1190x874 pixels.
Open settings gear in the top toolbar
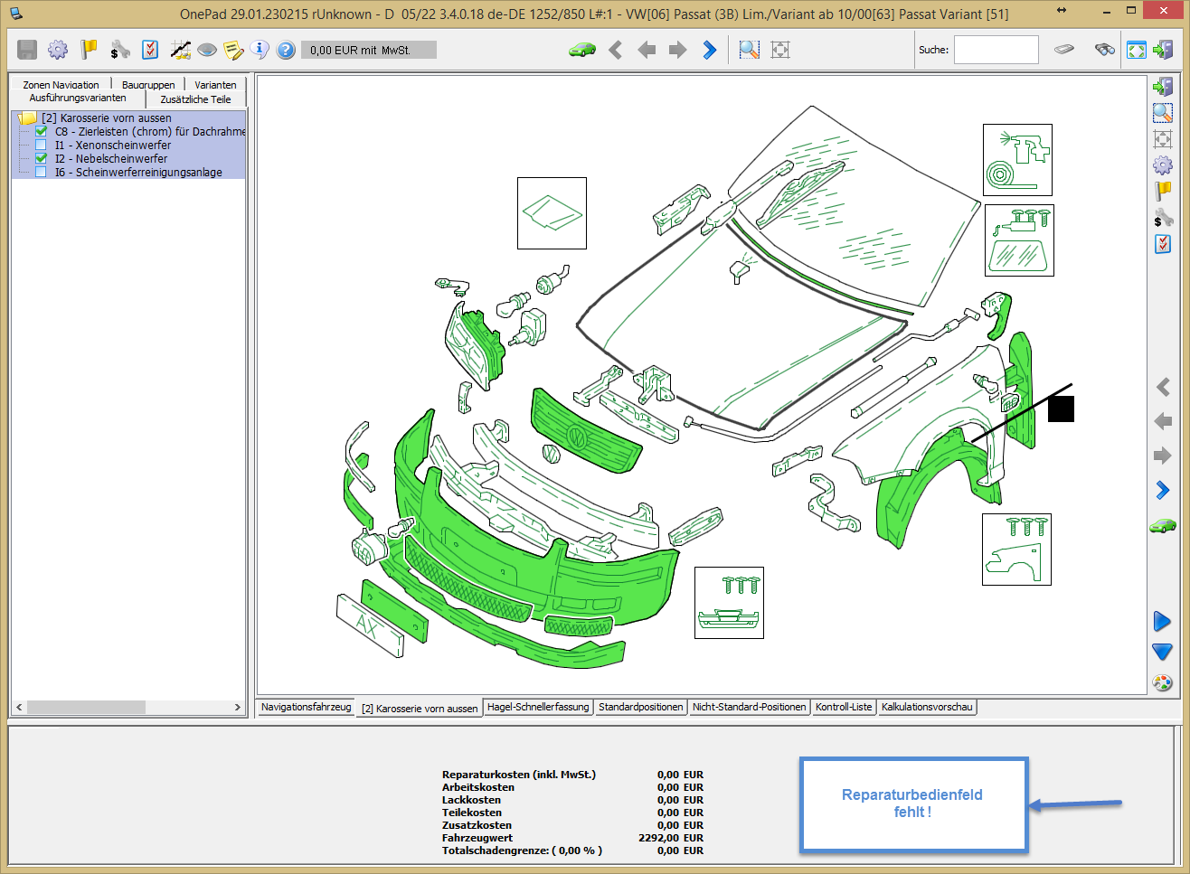tap(58, 50)
